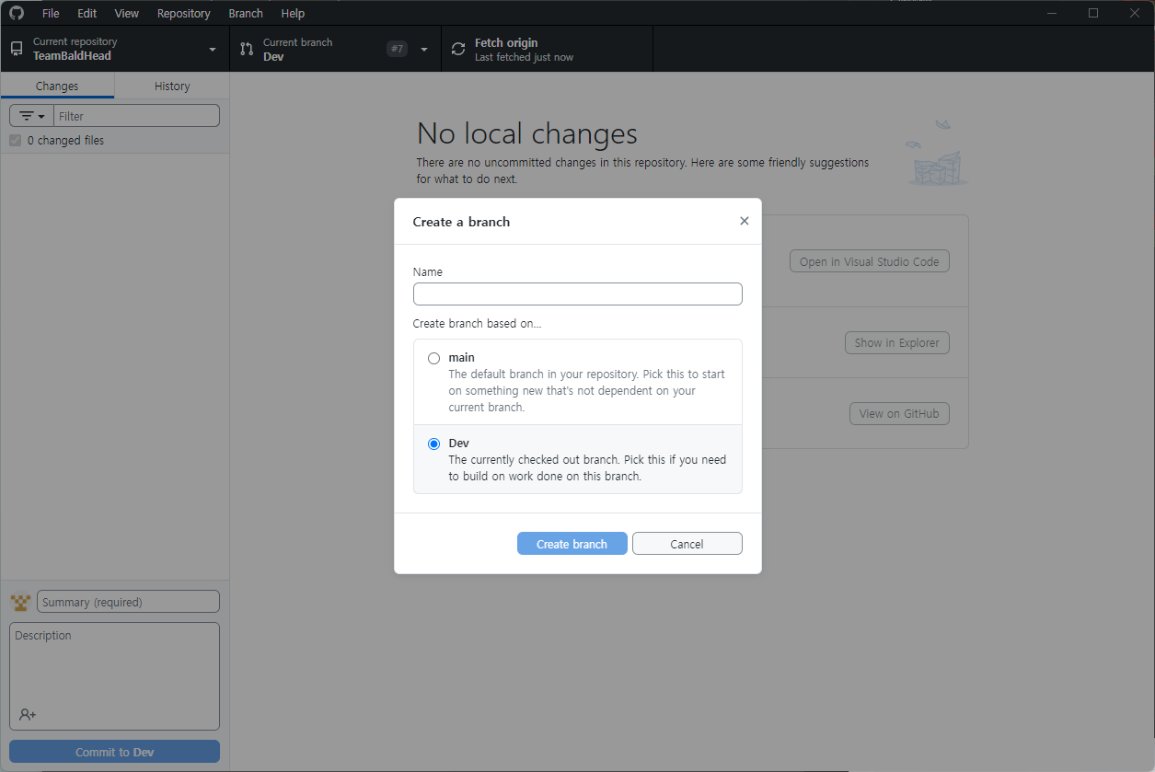The width and height of the screenshot is (1155, 772).
Task: Click the repository icon beside TeamBaldHead
Action: coord(17,49)
